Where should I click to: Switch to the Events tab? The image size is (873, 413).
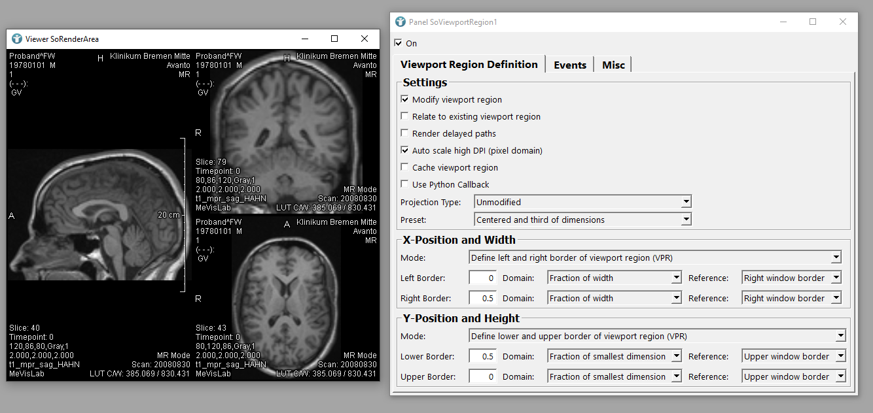569,65
